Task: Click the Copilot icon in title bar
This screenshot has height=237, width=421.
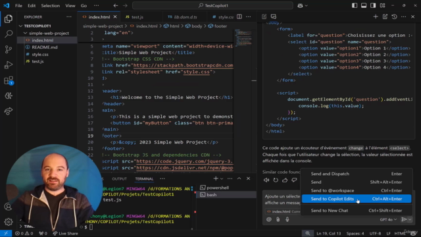Action: [300, 6]
